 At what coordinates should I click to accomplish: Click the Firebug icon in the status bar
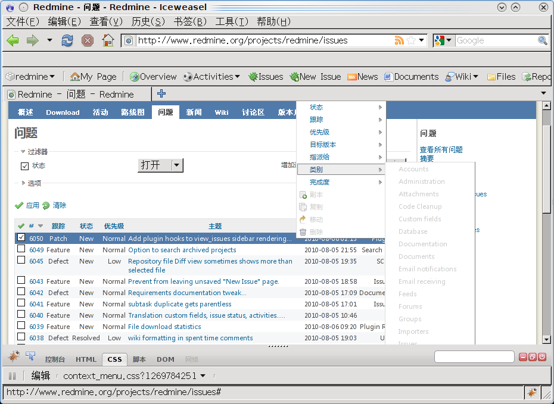point(532,392)
